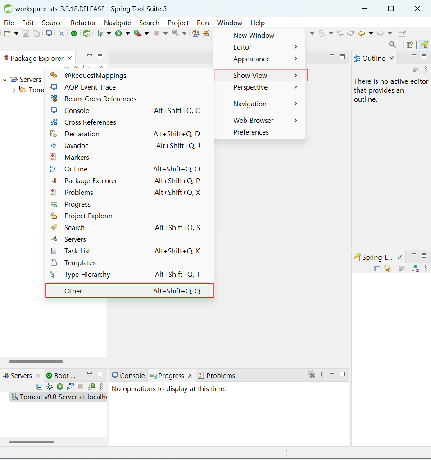The height and width of the screenshot is (460, 431).
Task: Close the Package Explorer tab
Action: coord(70,59)
